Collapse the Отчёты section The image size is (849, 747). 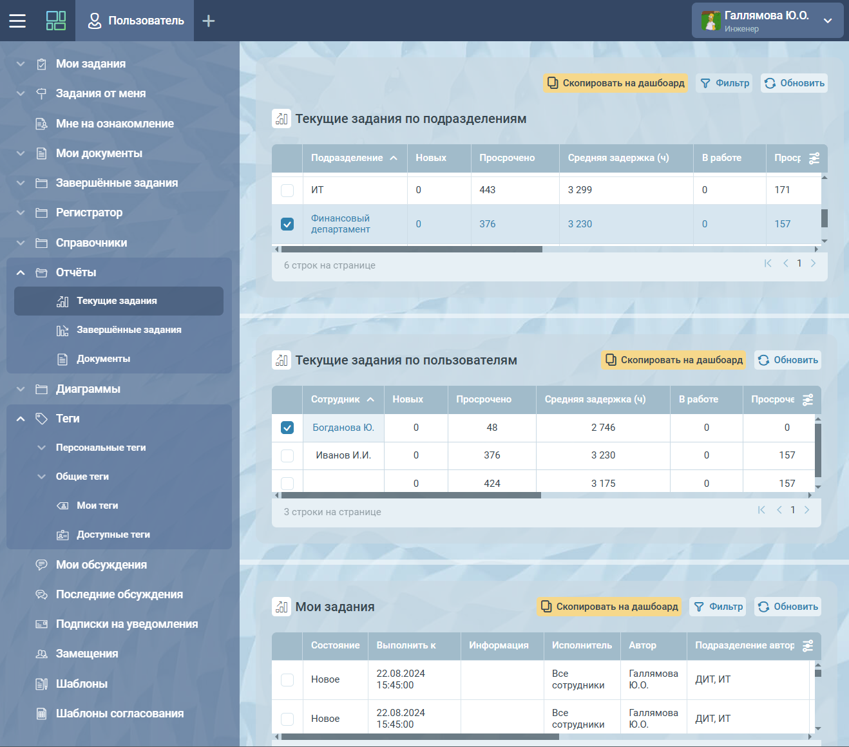click(x=21, y=273)
